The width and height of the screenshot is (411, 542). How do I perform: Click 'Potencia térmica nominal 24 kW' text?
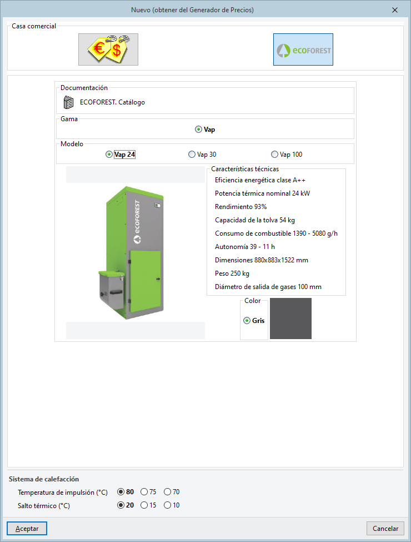[x=263, y=193]
